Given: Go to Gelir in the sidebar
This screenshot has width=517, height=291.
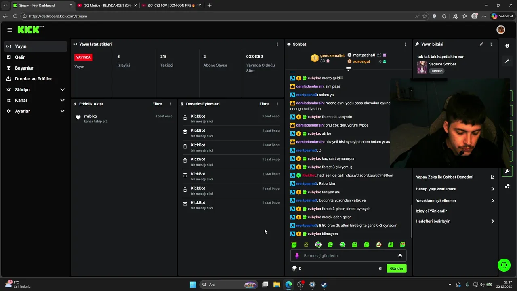Looking at the screenshot, I should tap(36, 57).
